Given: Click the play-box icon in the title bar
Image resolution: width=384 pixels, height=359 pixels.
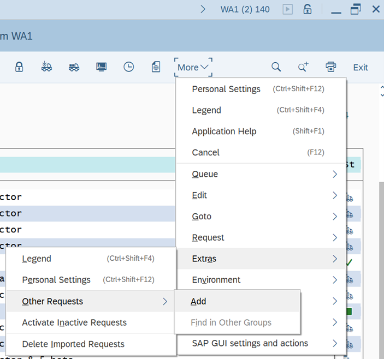Looking at the screenshot, I should (x=288, y=9).
